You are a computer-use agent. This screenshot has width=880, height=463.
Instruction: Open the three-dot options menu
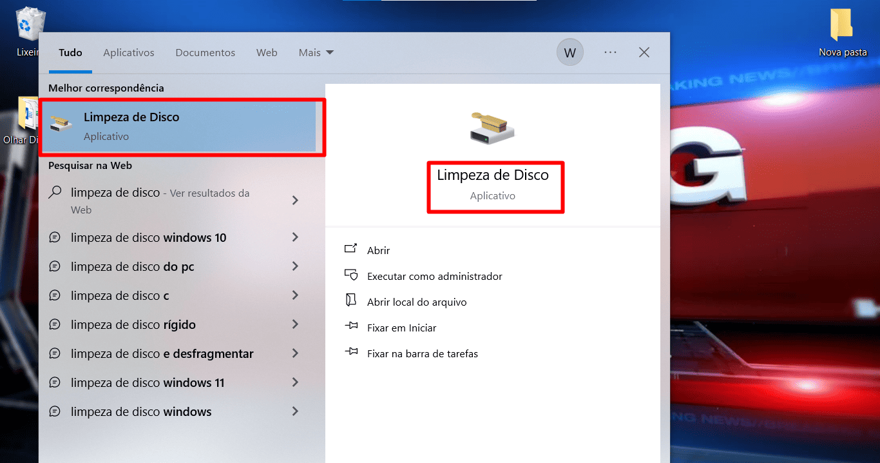coord(610,53)
